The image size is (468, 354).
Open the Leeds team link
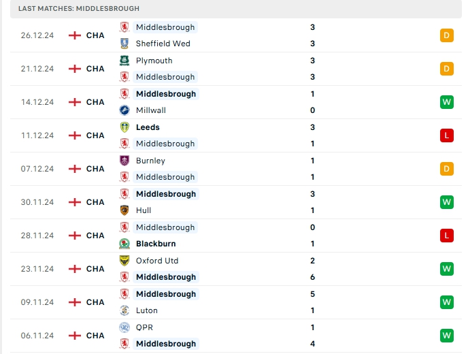click(x=148, y=127)
